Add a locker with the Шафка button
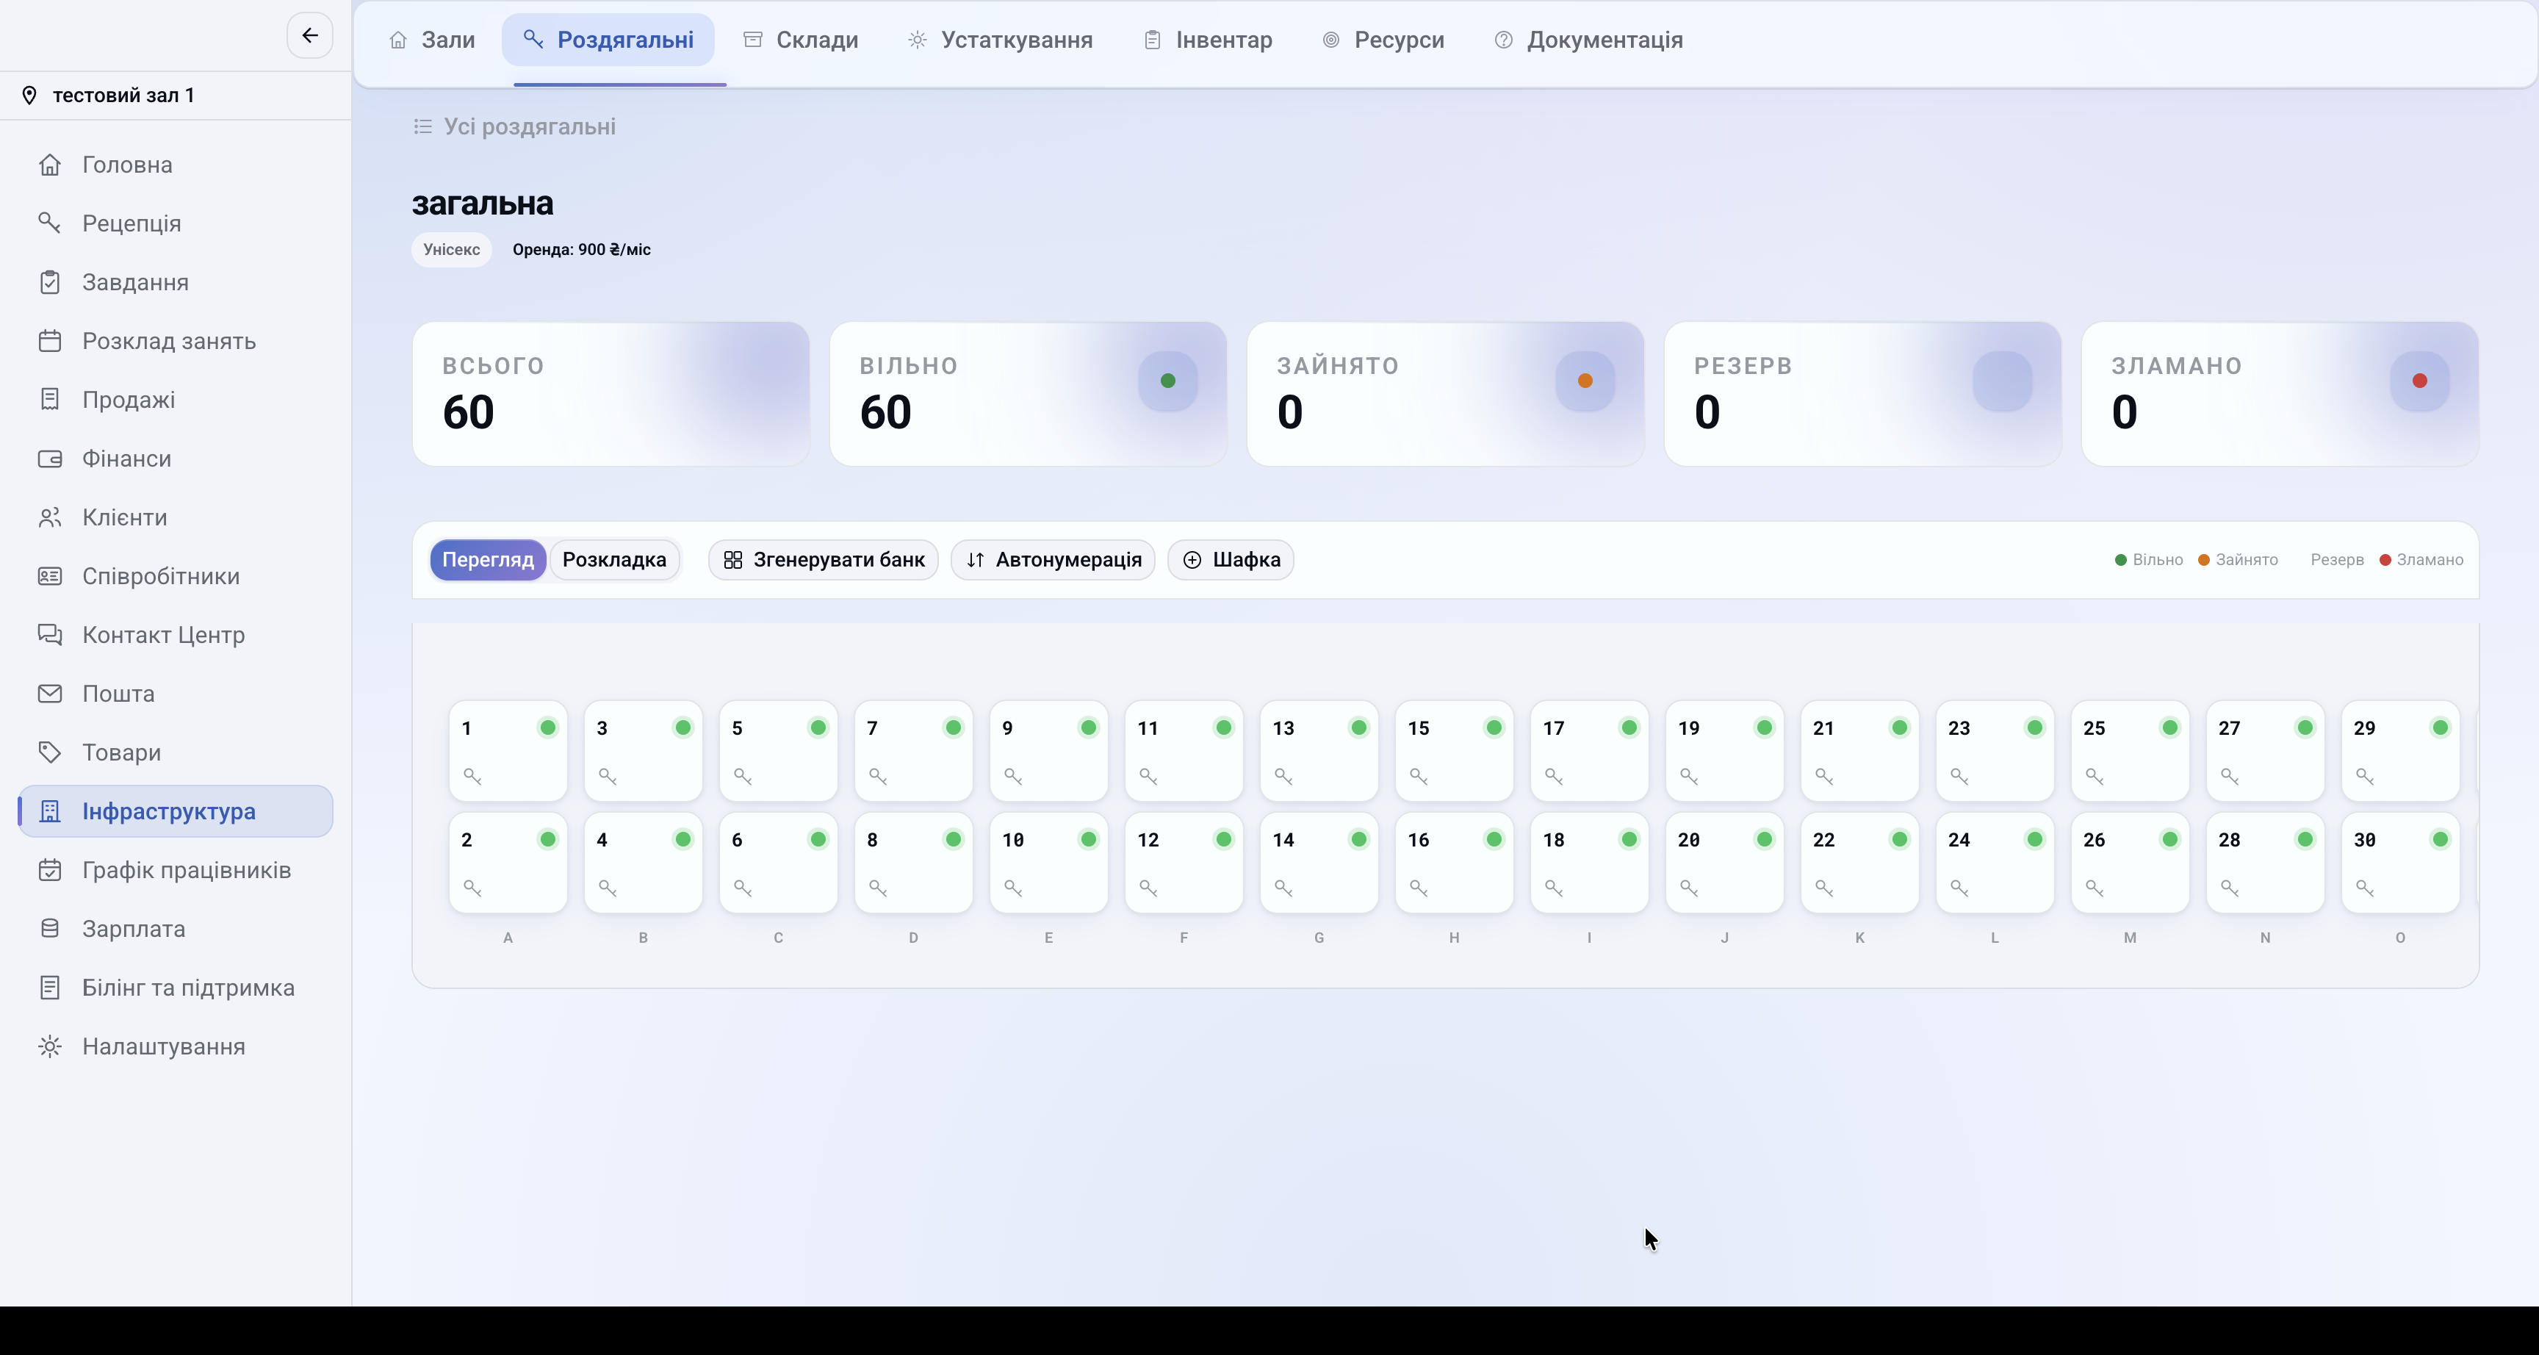The height and width of the screenshot is (1355, 2539). click(1230, 560)
